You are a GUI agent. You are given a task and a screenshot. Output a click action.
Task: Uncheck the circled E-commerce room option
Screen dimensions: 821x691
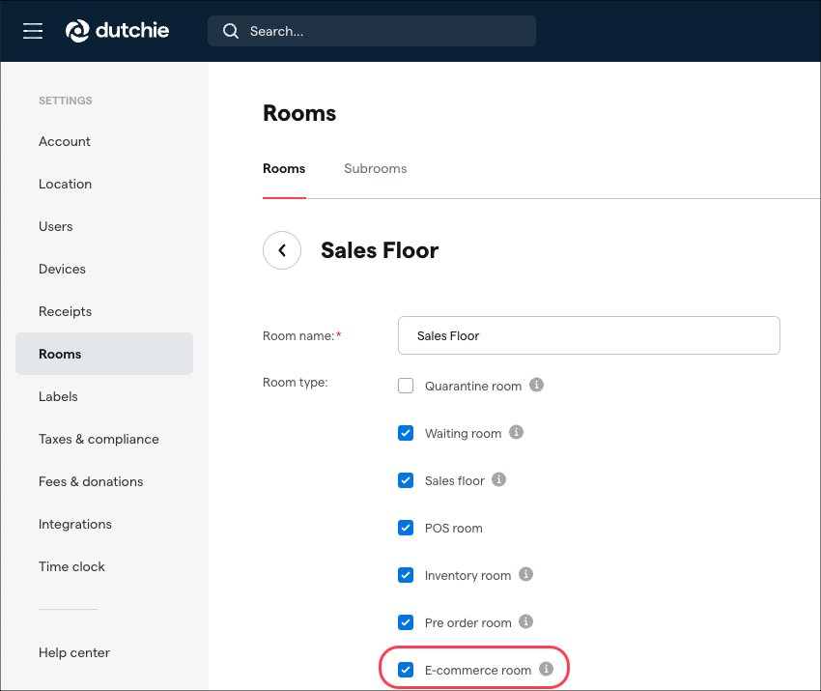point(406,669)
